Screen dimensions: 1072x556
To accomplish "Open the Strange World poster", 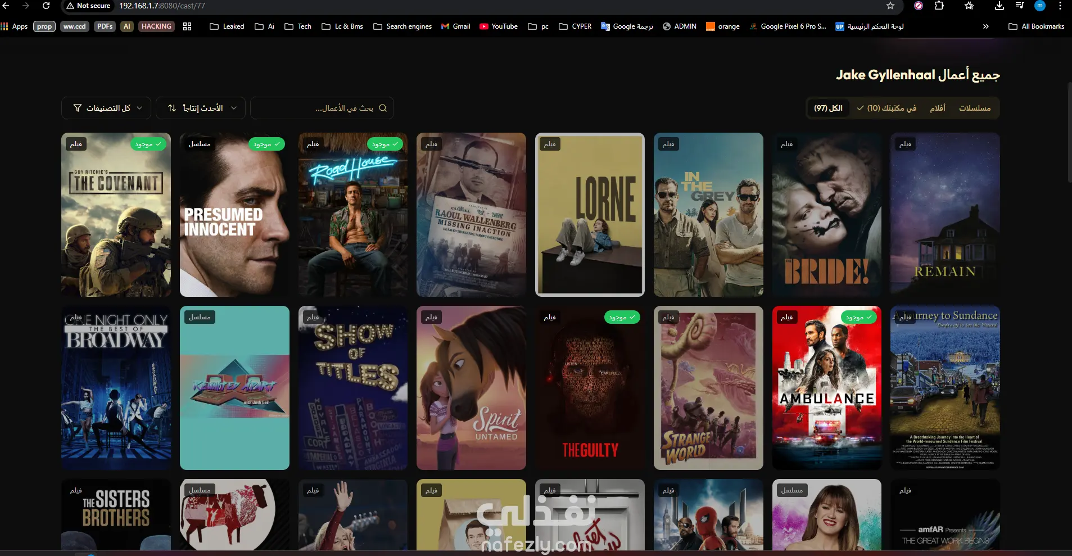I will [x=708, y=388].
